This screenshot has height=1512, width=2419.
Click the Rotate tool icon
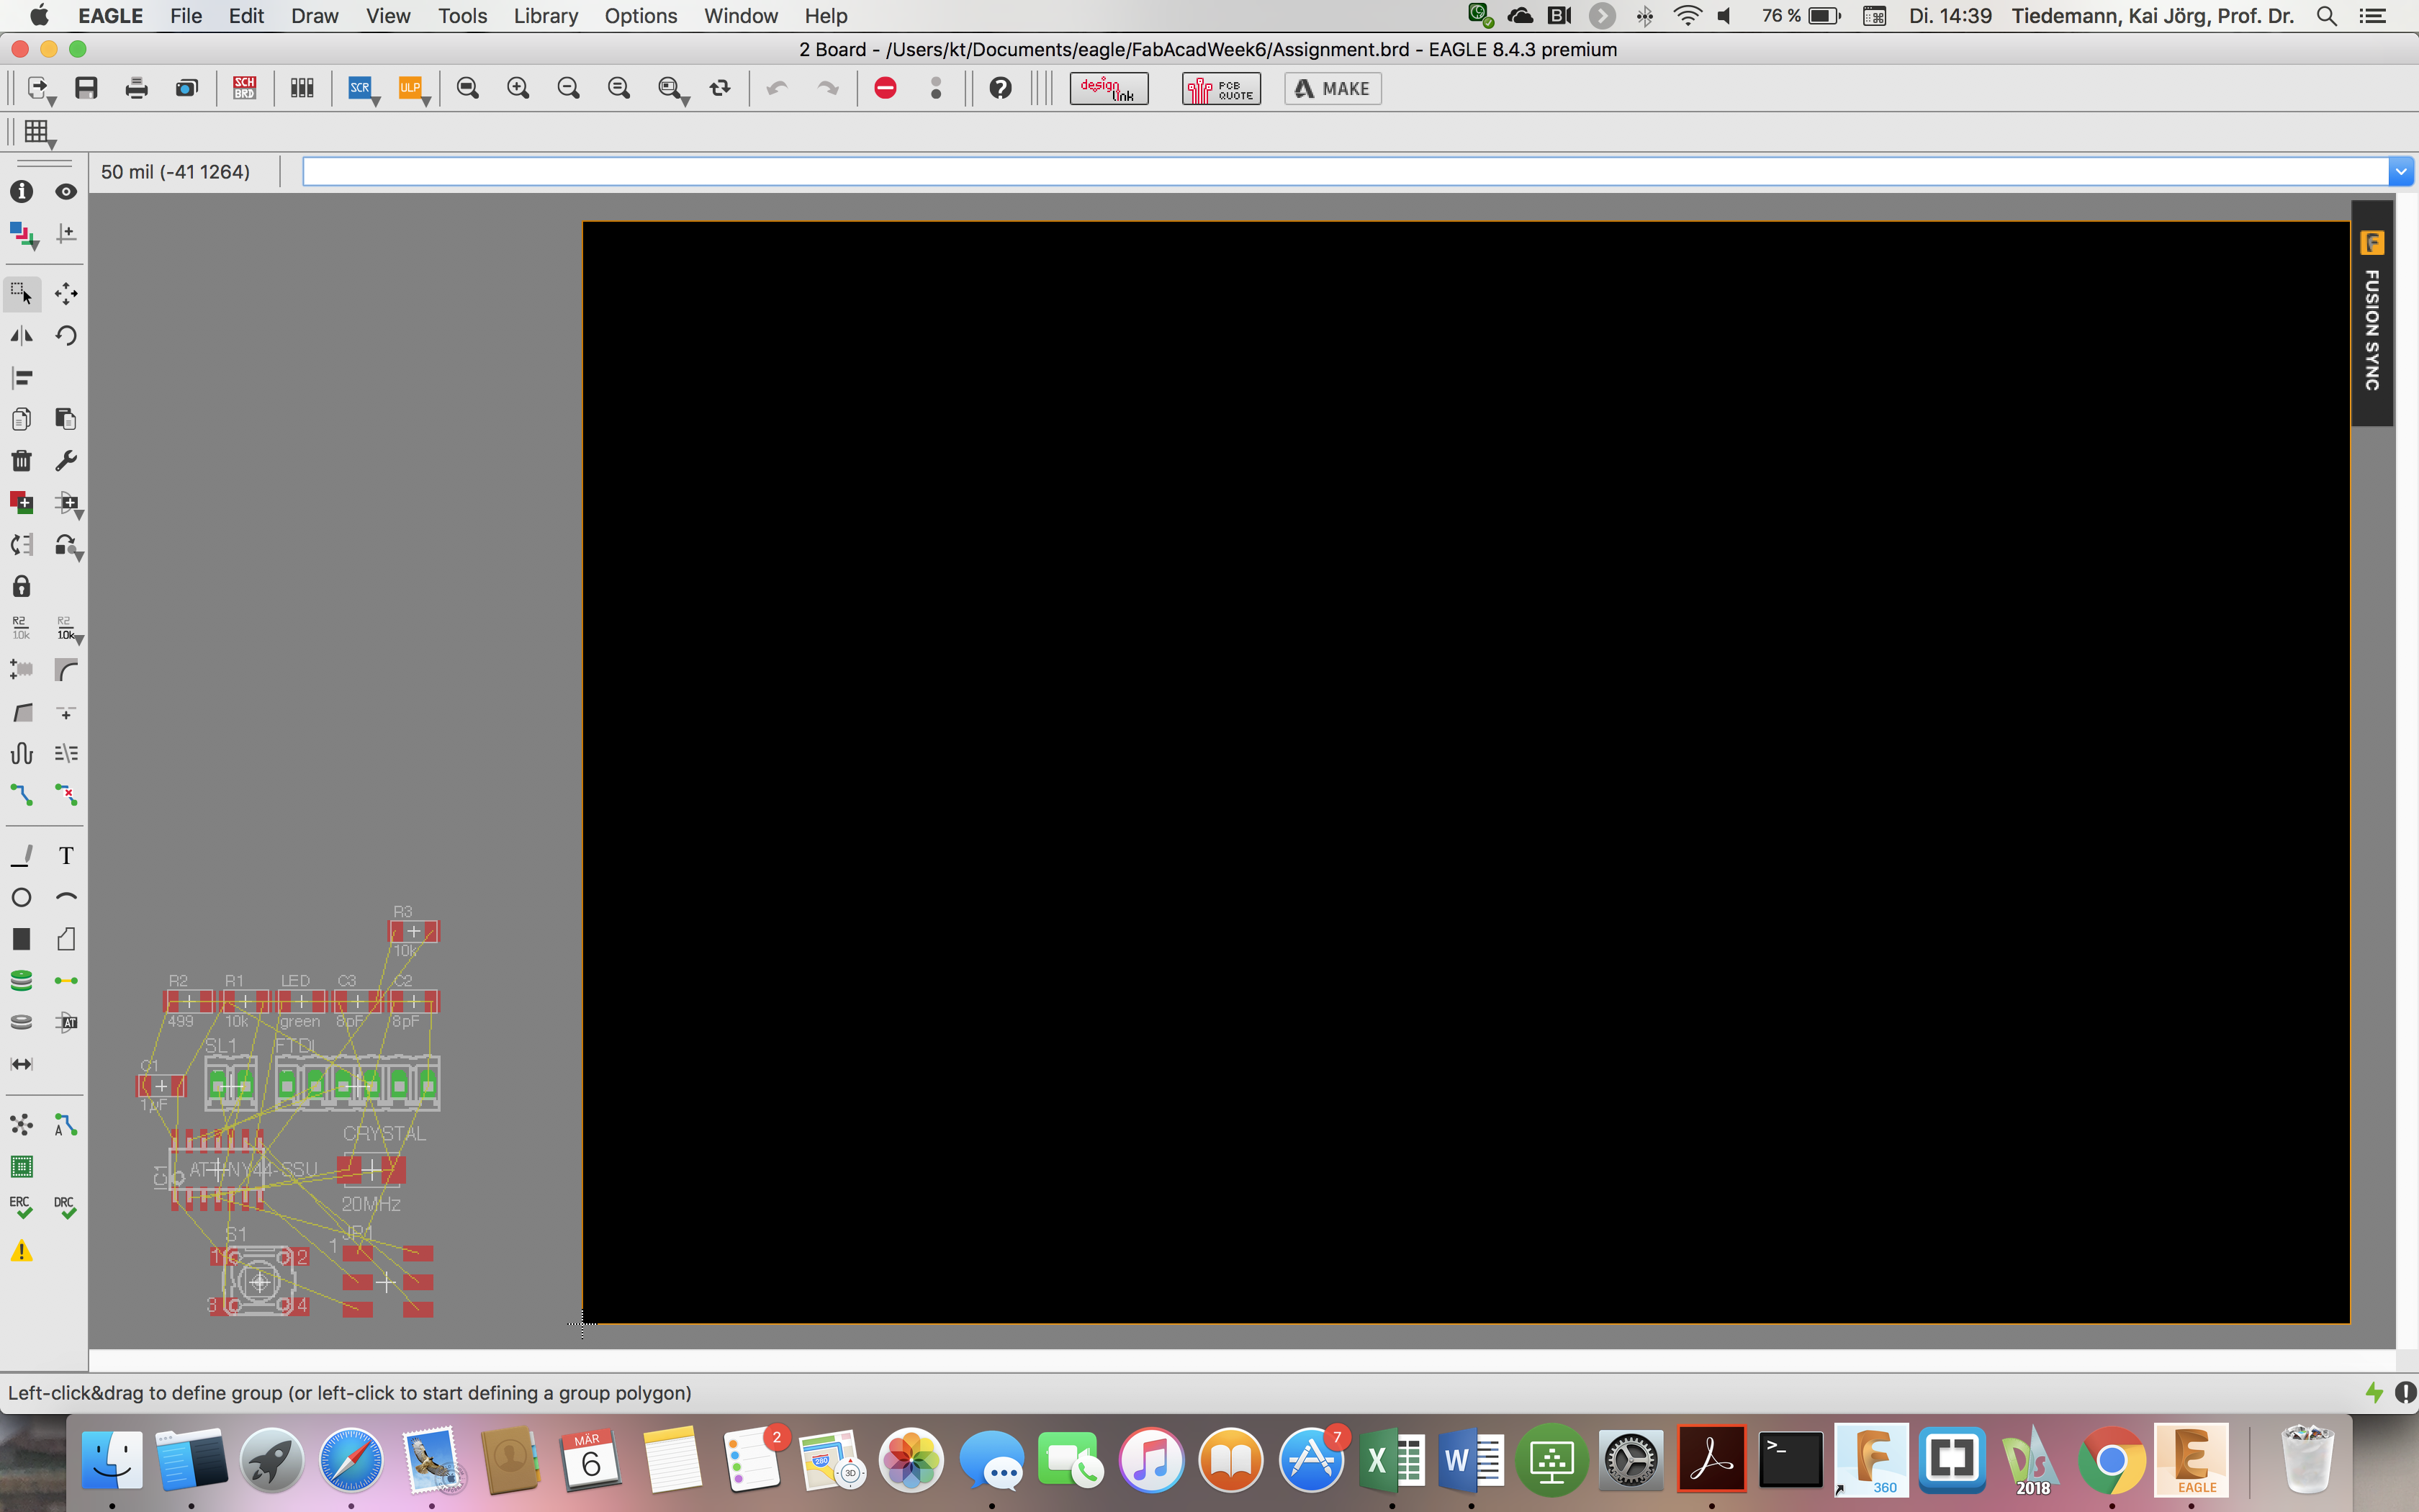pyautogui.click(x=66, y=335)
